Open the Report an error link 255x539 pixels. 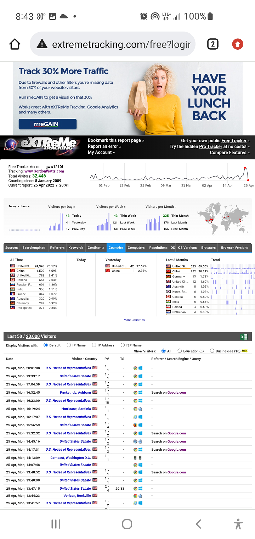(x=104, y=146)
